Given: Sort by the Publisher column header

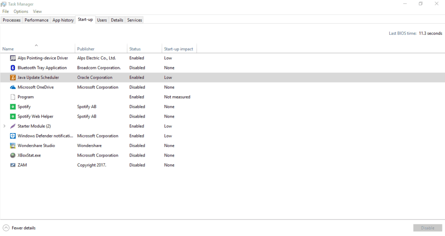Looking at the screenshot, I should tap(101, 49).
